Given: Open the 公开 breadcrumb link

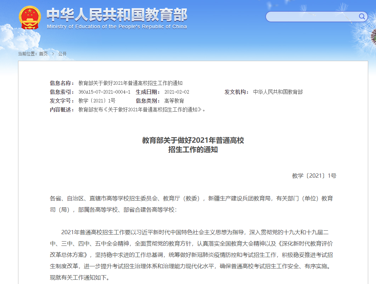Looking at the screenshot, I should click(63, 54).
